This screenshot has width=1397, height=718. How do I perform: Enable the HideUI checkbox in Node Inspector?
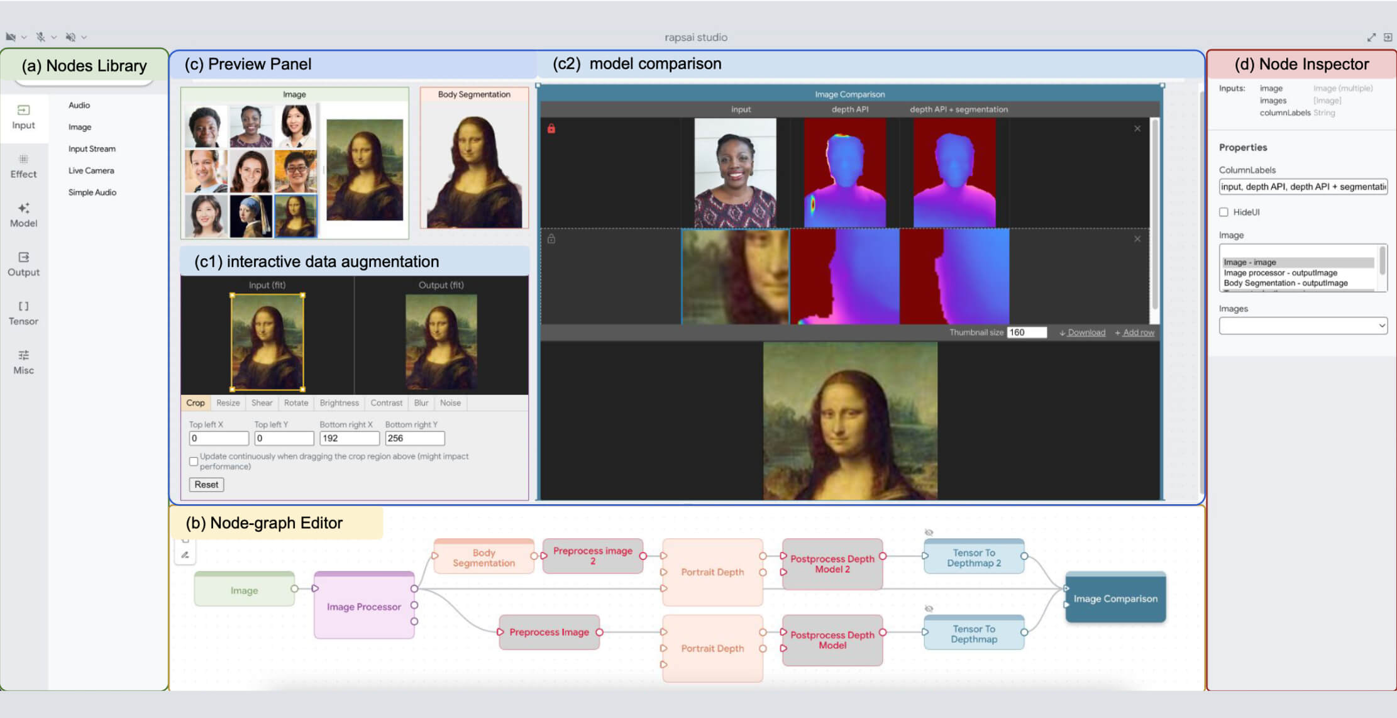point(1223,212)
